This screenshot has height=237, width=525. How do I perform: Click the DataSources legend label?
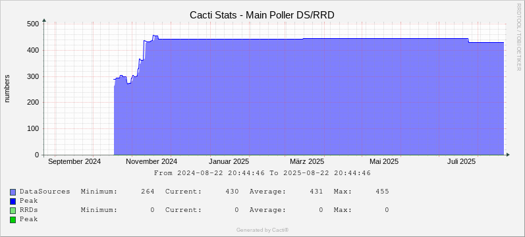tap(45, 192)
